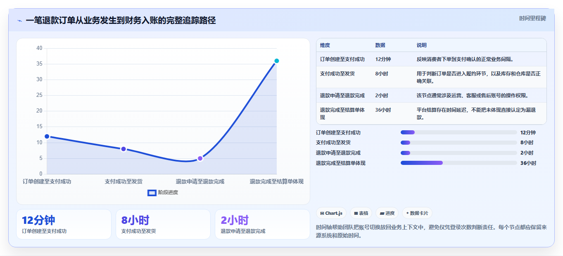Click the chart data point for 支付成功至发货
The image size is (563, 256).
[124, 149]
